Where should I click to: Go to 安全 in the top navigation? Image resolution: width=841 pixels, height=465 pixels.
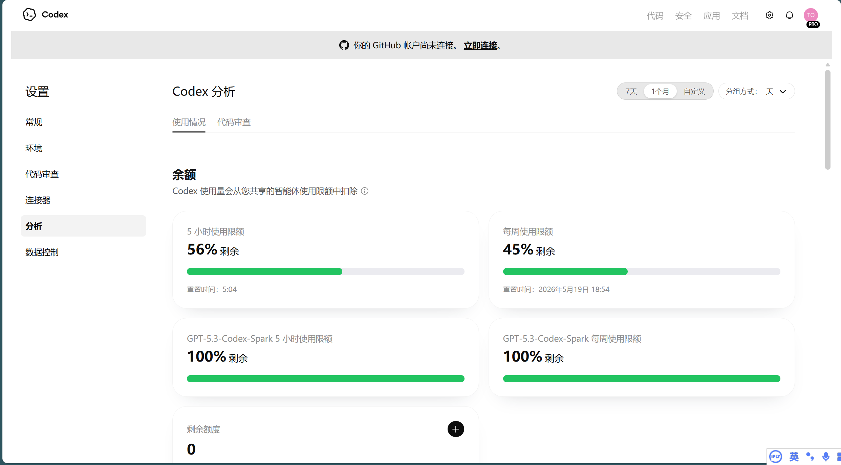click(683, 16)
